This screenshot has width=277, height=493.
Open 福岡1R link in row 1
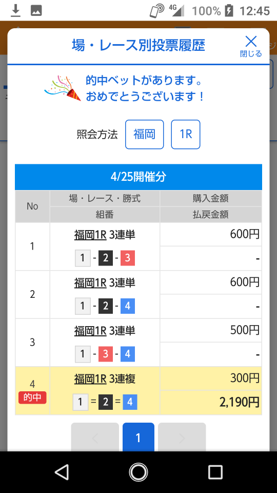90,235
